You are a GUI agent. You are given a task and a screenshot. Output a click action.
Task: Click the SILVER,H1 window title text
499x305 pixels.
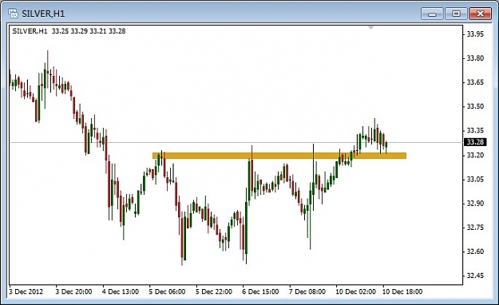pyautogui.click(x=43, y=14)
